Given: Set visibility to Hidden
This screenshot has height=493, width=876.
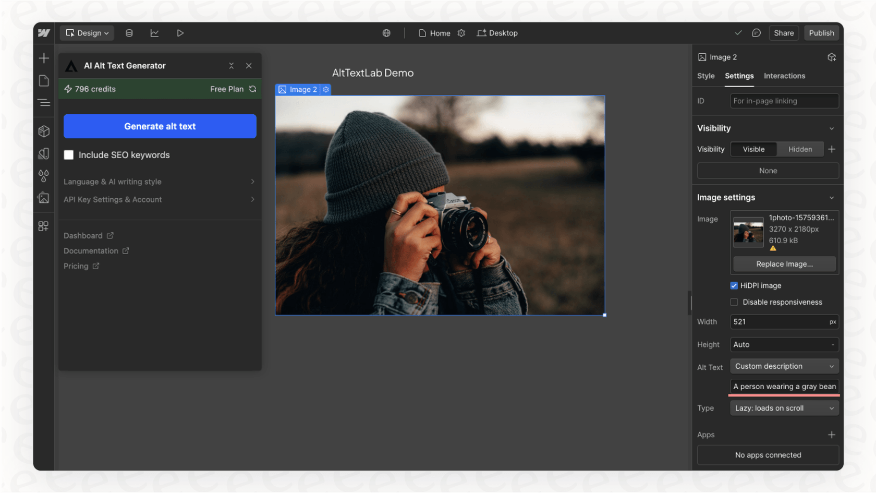Looking at the screenshot, I should click(800, 149).
